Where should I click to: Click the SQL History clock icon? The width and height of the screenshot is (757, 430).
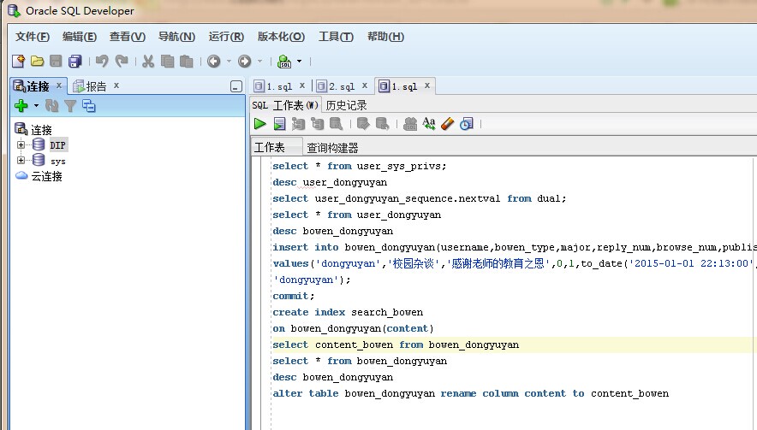pos(467,124)
